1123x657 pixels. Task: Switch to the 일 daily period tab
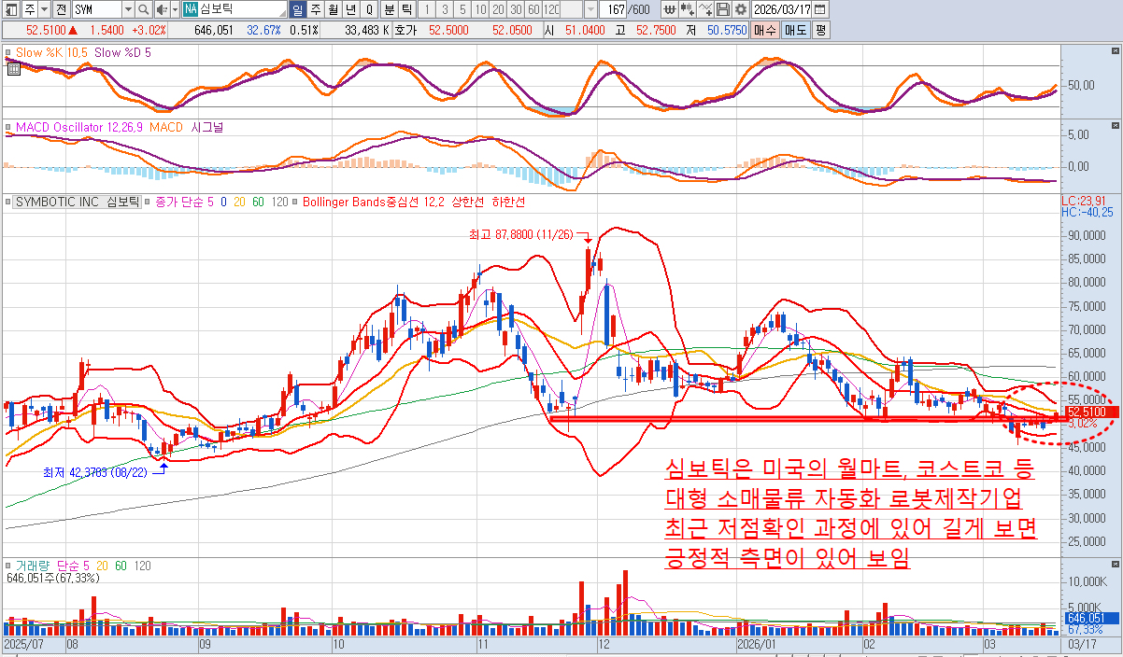[x=297, y=9]
